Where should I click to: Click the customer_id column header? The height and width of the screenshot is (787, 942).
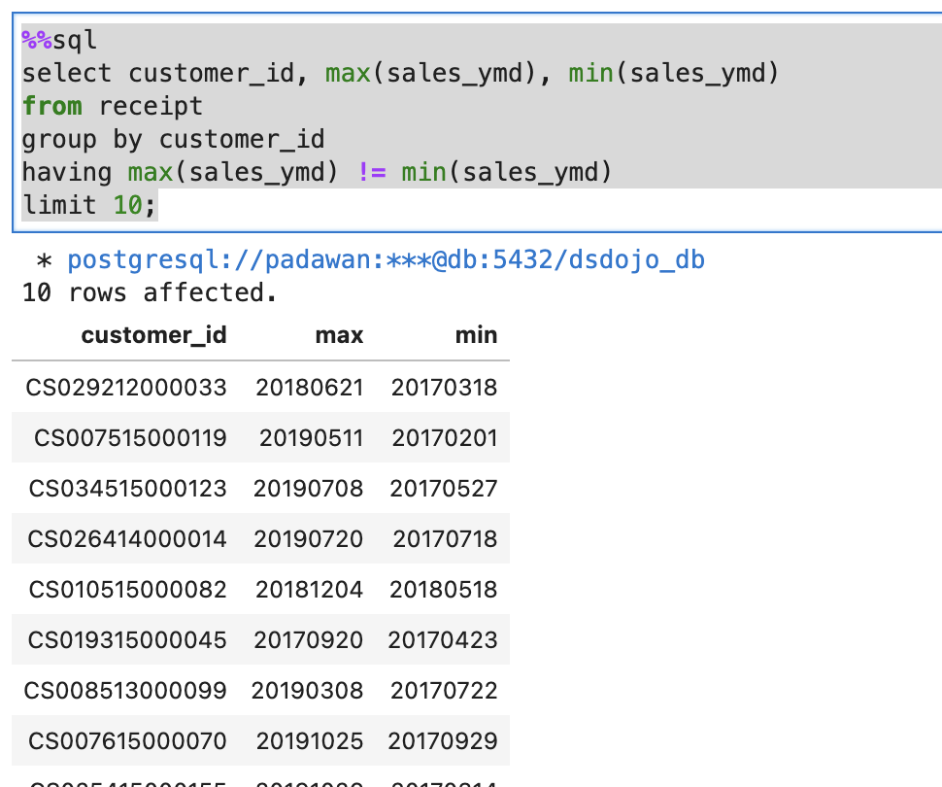pyautogui.click(x=153, y=335)
